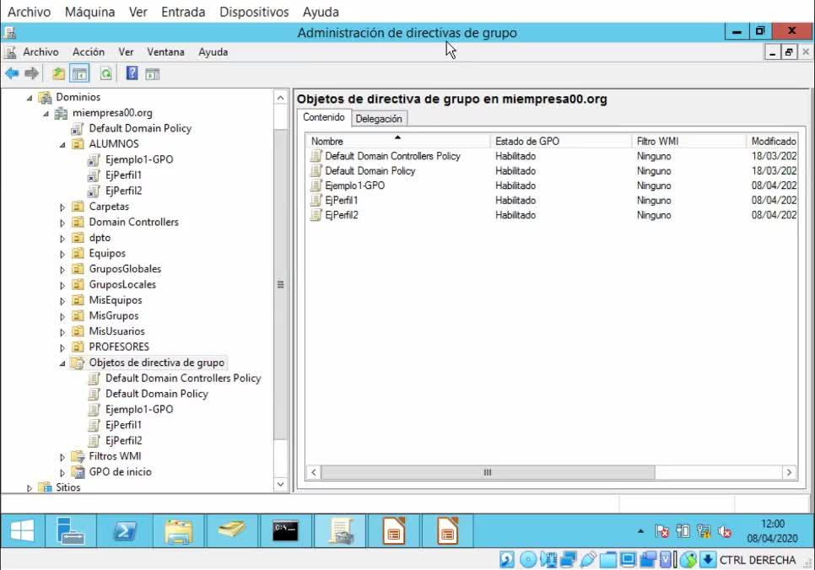This screenshot has width=815, height=570.
Task: Collapse the Dominios tree node
Action: point(30,98)
